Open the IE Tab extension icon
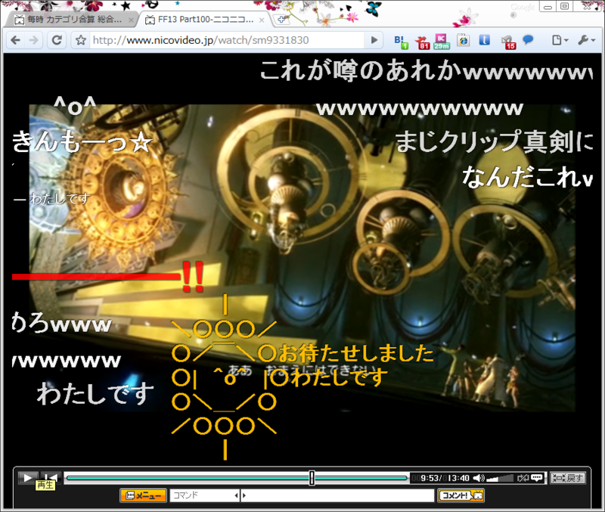The height and width of the screenshot is (512, 605). (464, 40)
